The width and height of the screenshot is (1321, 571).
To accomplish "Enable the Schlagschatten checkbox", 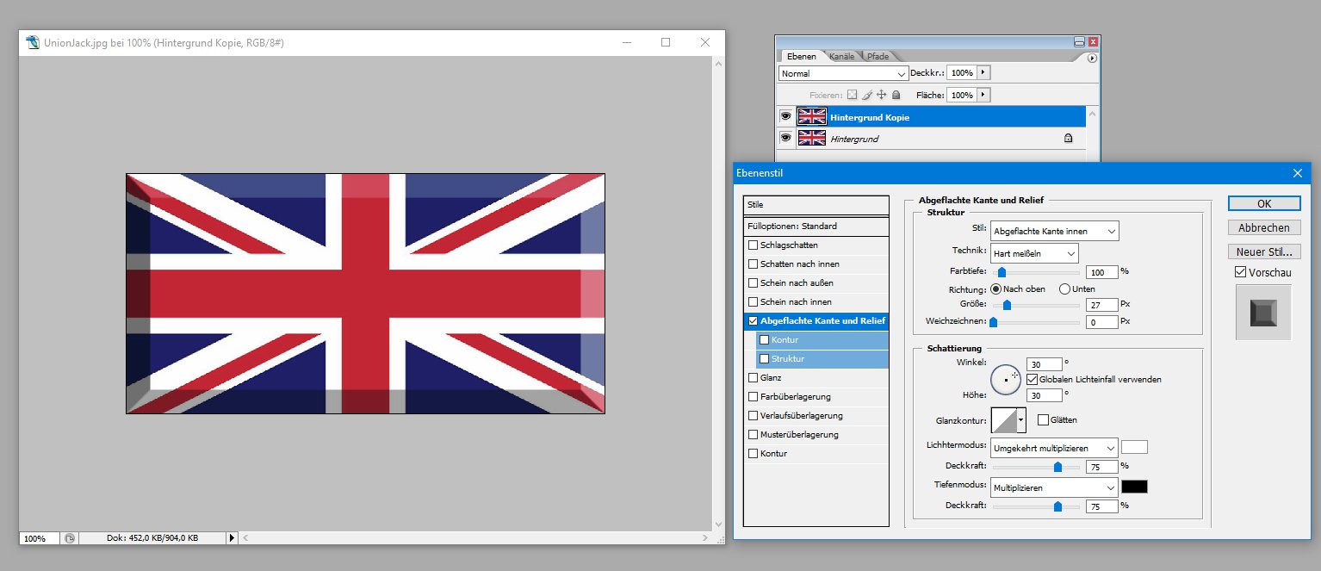I will [x=754, y=245].
